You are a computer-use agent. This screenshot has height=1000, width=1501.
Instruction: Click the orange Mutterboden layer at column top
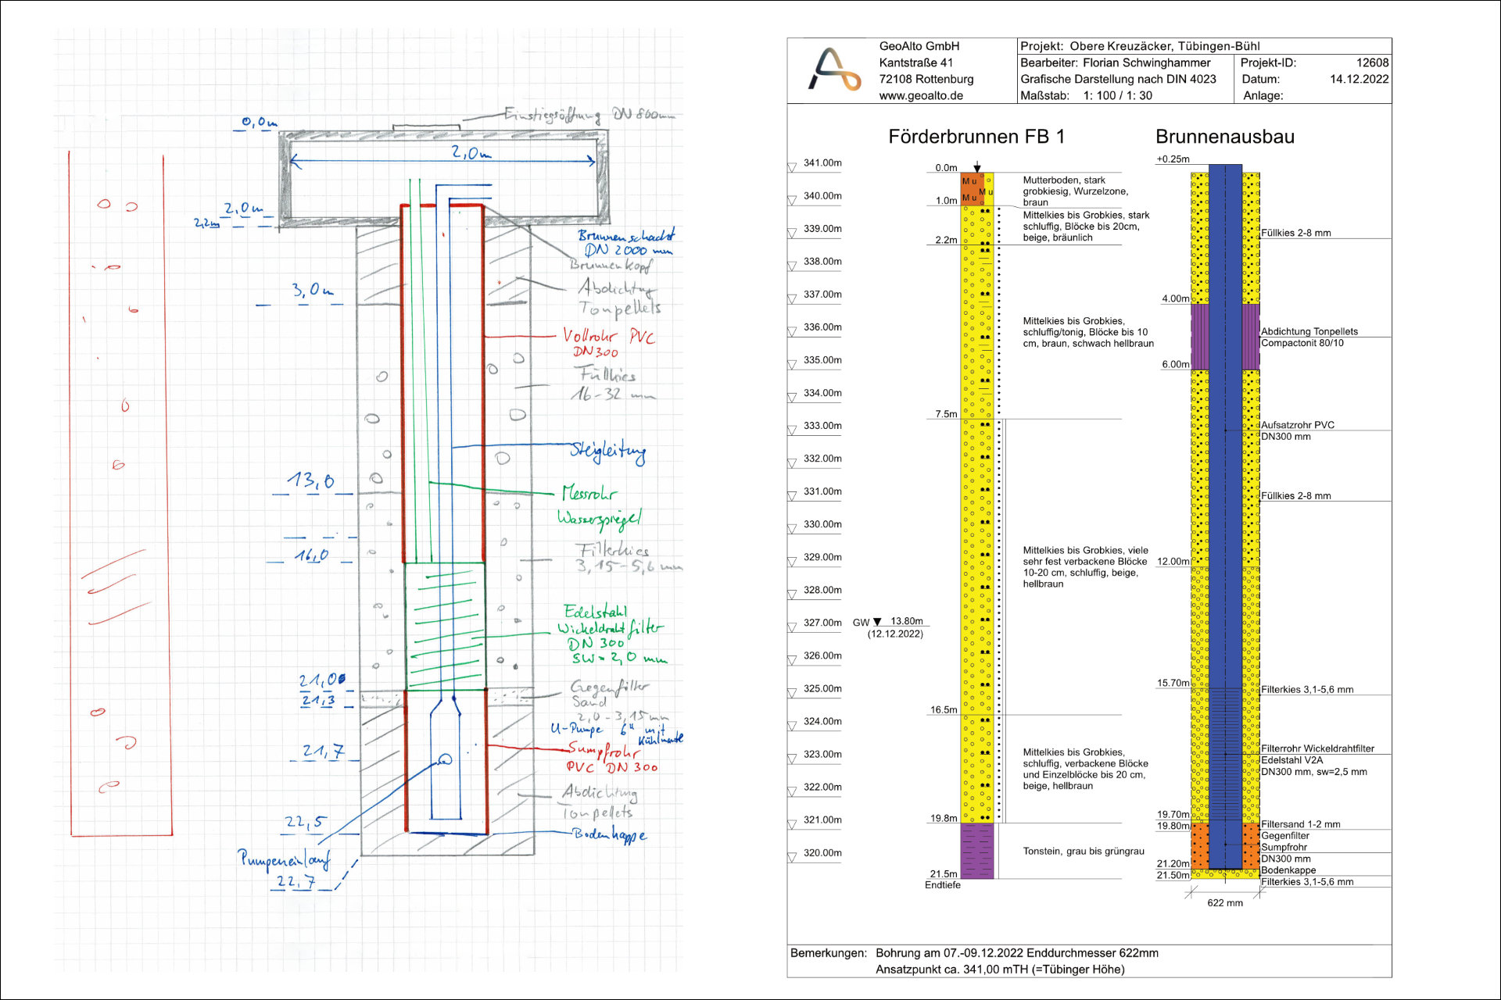969,188
